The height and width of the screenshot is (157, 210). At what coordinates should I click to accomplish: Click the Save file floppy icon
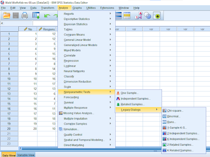point(16,15)
